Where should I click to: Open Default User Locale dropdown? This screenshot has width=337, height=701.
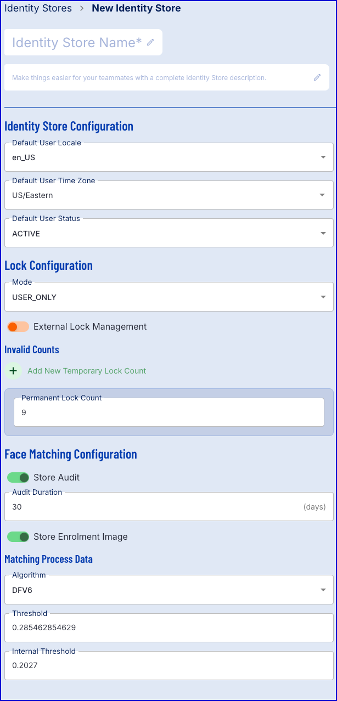pyautogui.click(x=169, y=157)
